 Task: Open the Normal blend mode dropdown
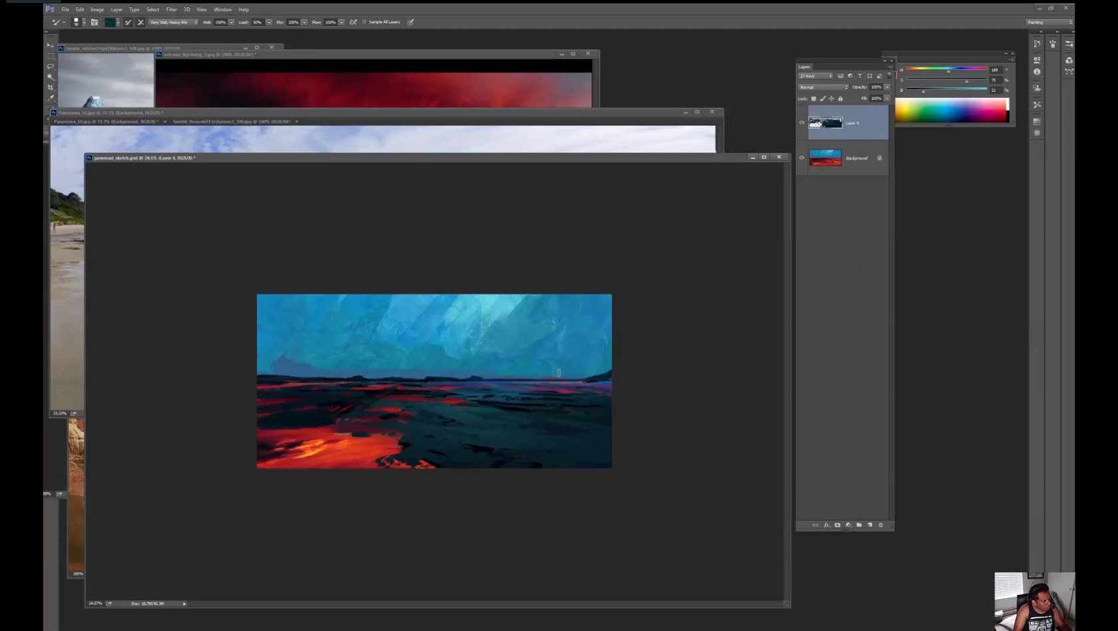click(823, 87)
